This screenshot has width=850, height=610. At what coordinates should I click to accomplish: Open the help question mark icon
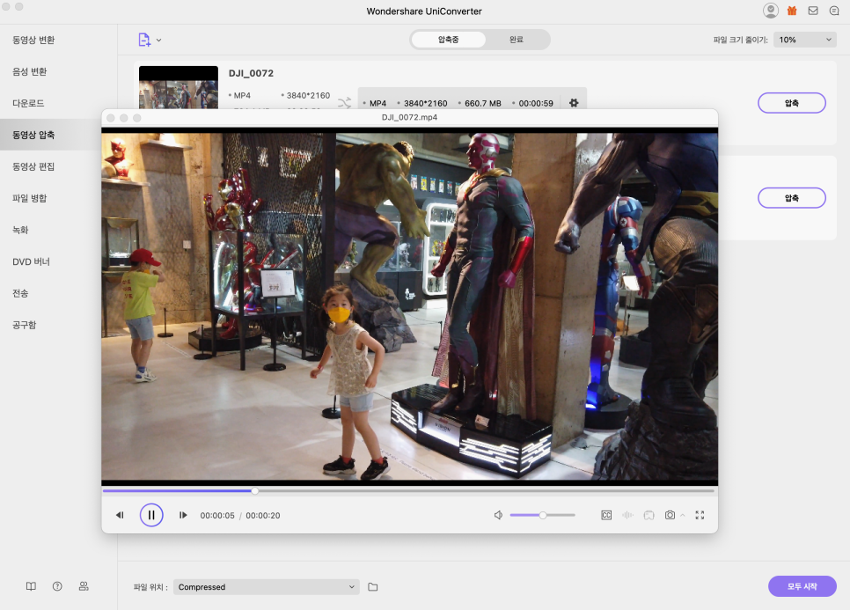pyautogui.click(x=57, y=586)
